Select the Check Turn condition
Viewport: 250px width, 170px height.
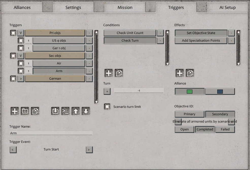point(130,41)
